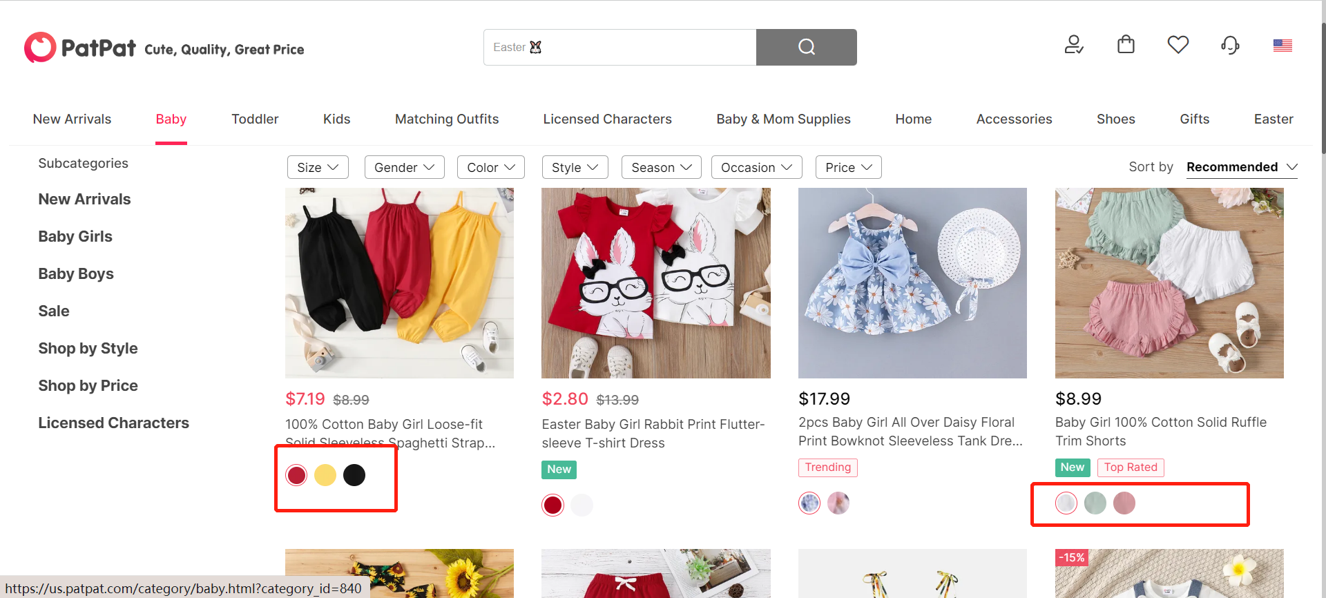Open the spaghetti strap jumpsuit product image

(399, 283)
